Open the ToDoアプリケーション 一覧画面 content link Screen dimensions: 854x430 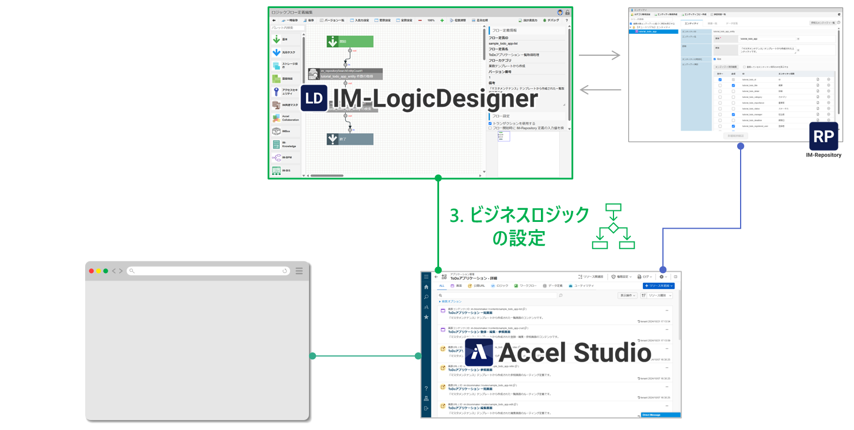point(469,313)
